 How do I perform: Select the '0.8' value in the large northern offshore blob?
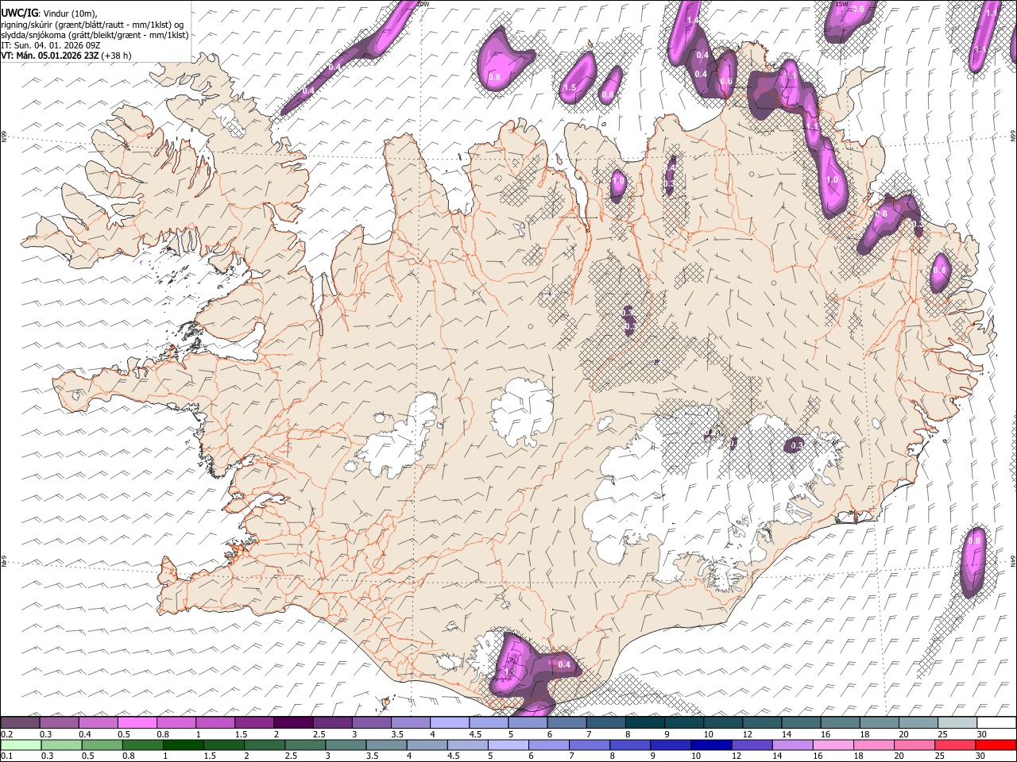click(x=493, y=77)
